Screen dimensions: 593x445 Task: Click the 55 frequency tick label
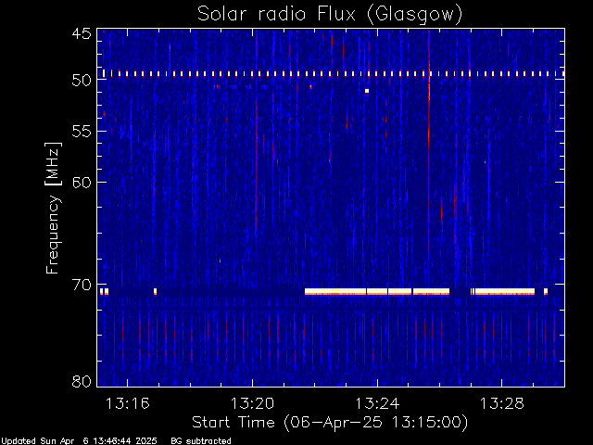[x=82, y=132]
